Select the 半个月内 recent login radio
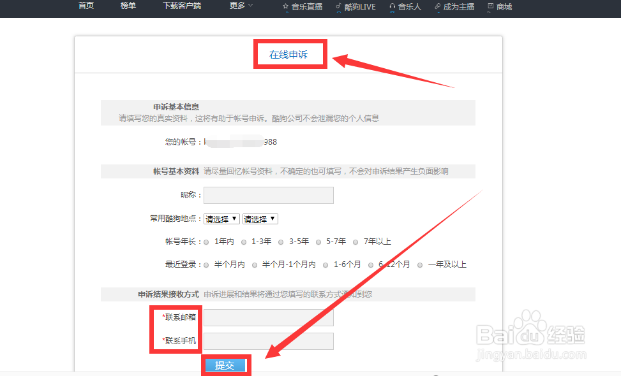The width and height of the screenshot is (621, 376). point(206,265)
